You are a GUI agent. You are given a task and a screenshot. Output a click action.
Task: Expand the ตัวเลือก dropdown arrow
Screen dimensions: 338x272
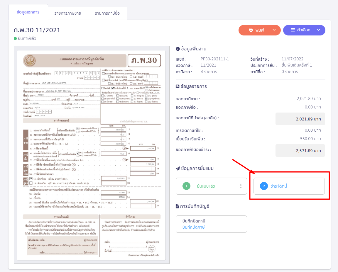pos(319,30)
